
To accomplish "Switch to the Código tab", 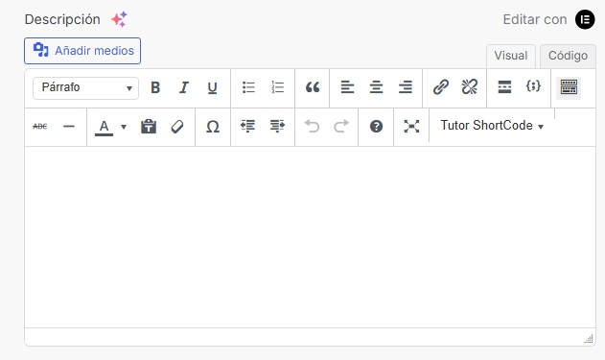I will [568, 56].
